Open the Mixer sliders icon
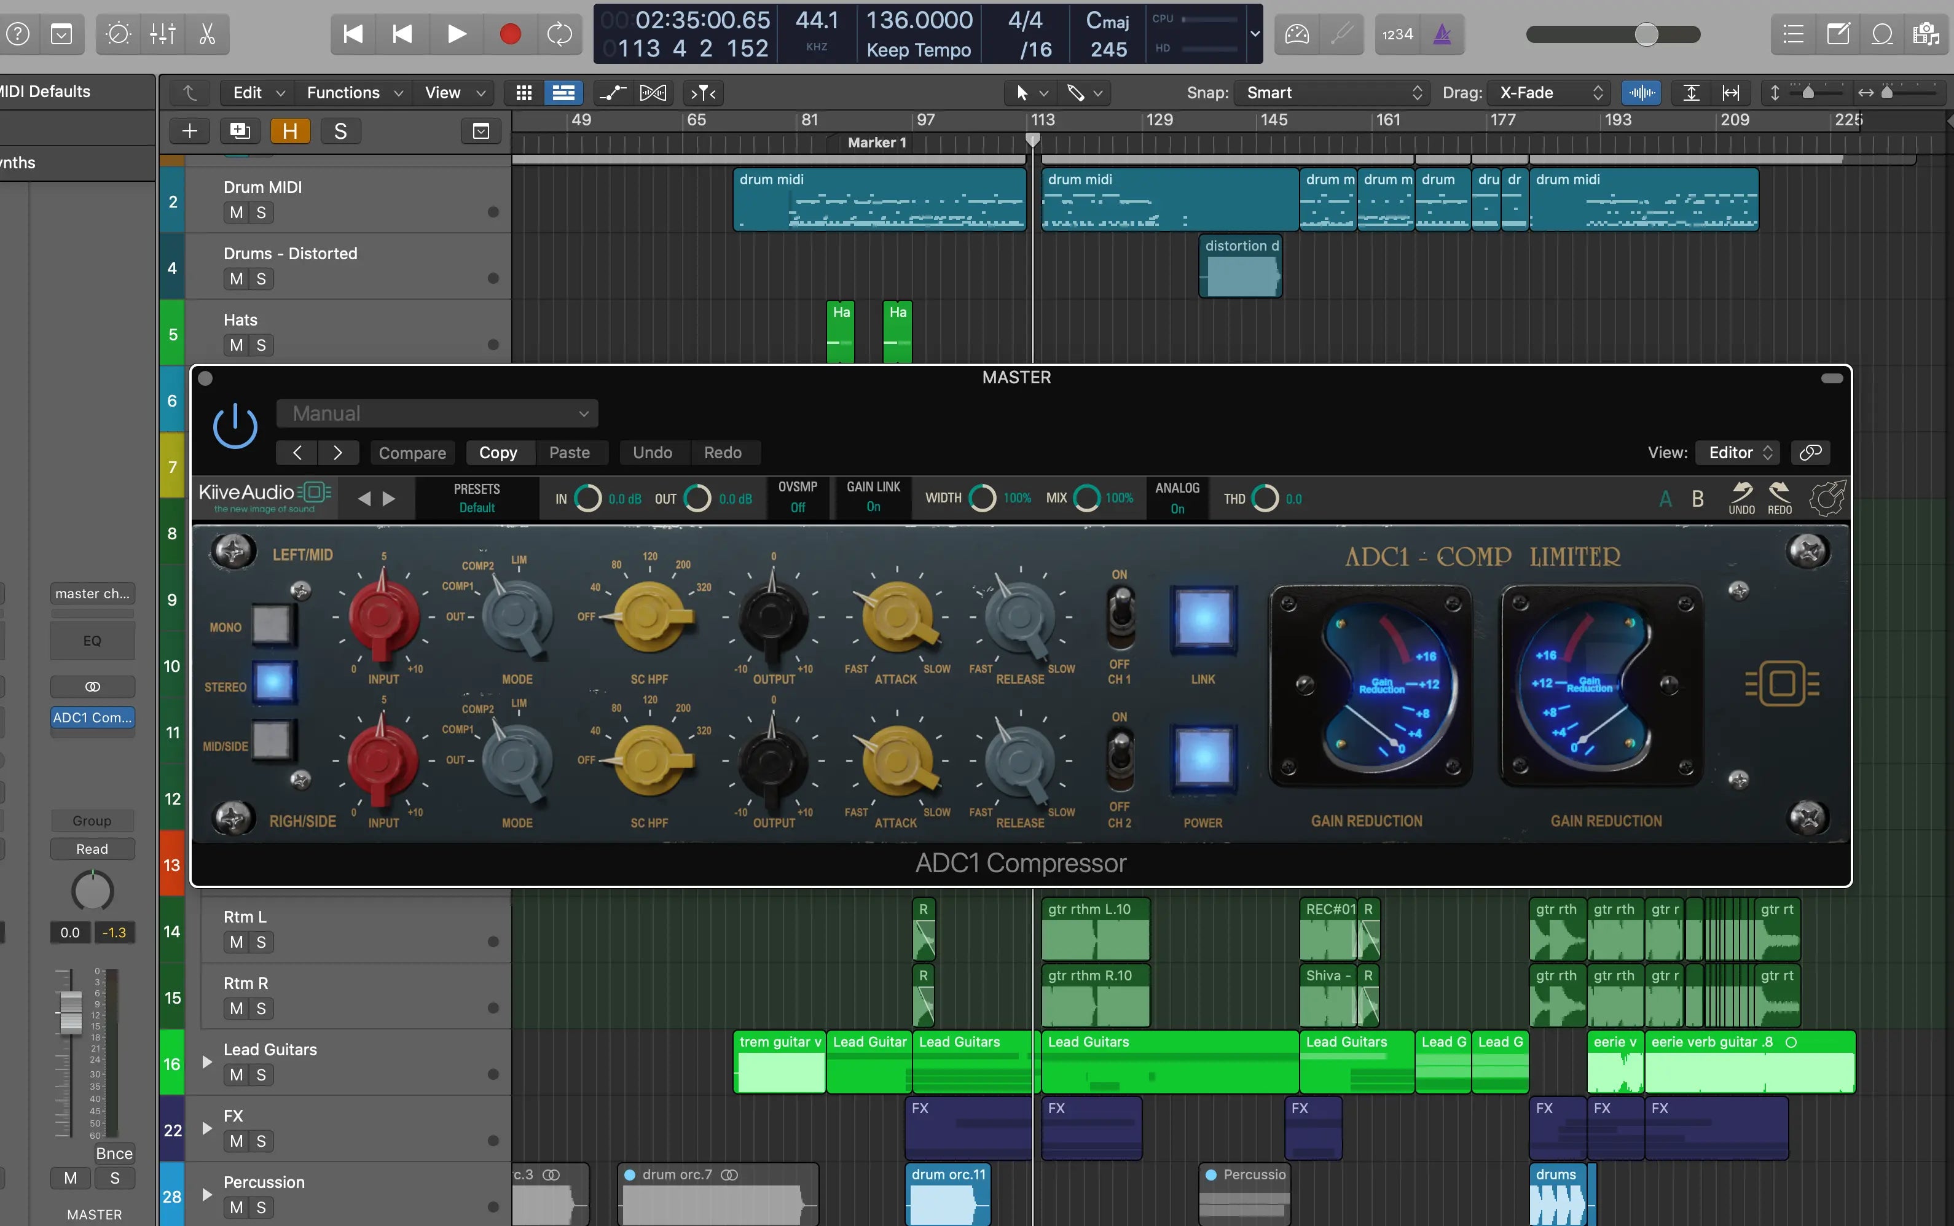Screen dimensions: 1954x1226 tap(163, 34)
